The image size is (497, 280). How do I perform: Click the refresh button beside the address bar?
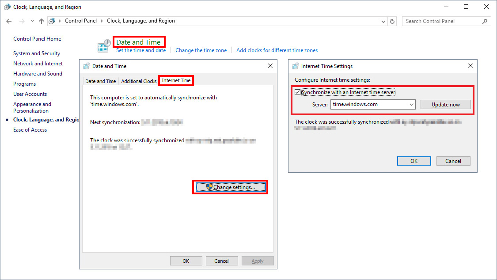click(x=392, y=21)
